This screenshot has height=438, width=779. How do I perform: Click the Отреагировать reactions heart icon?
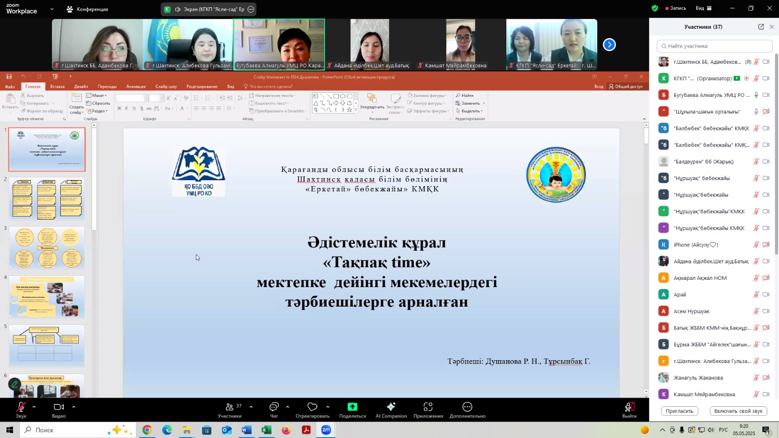[313, 407]
